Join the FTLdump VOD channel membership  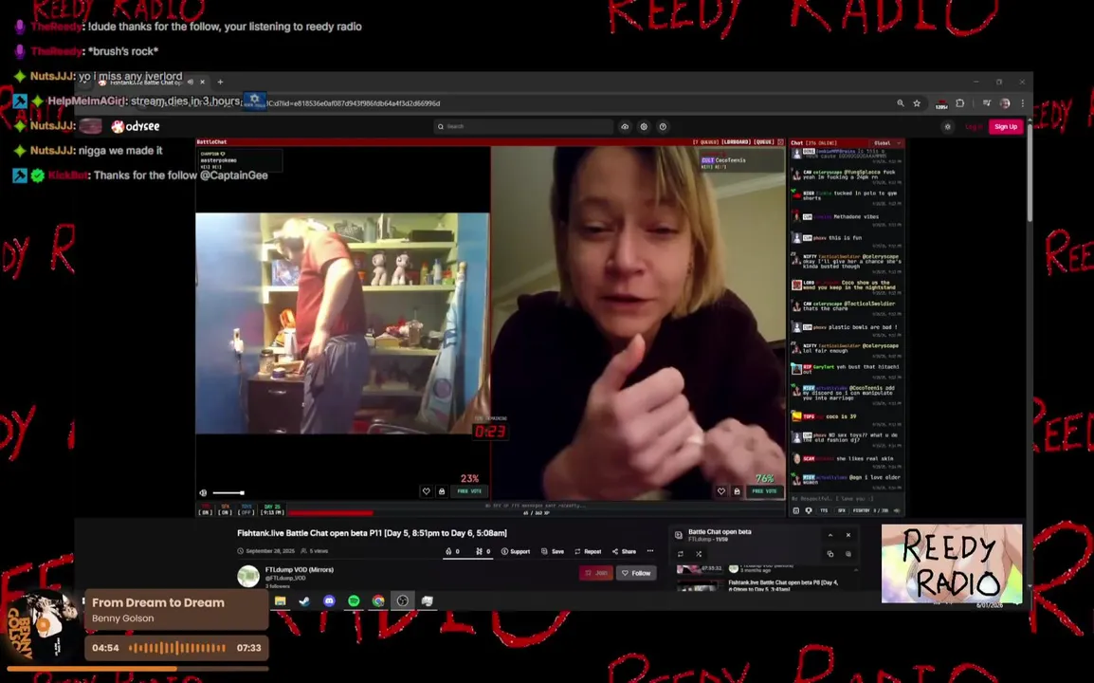pyautogui.click(x=596, y=573)
